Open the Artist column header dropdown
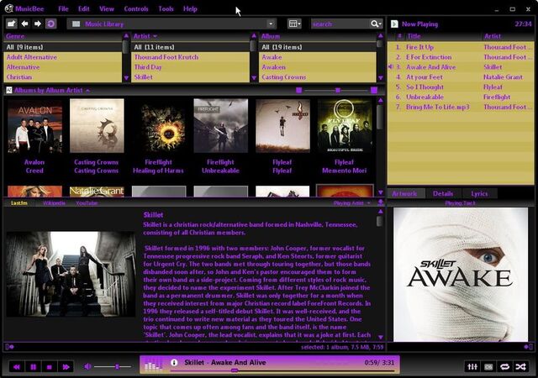Viewport: 538px width, 378px height. (155, 36)
